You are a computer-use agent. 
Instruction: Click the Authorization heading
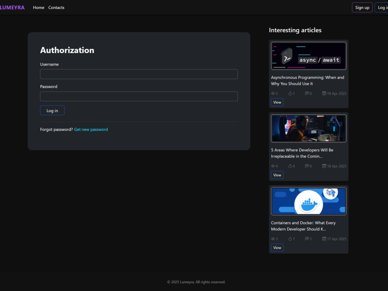pyautogui.click(x=67, y=50)
